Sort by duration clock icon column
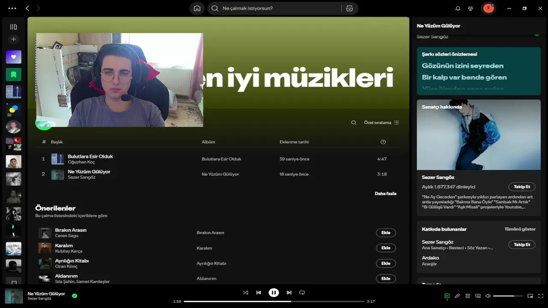548x308 pixels. [x=383, y=142]
